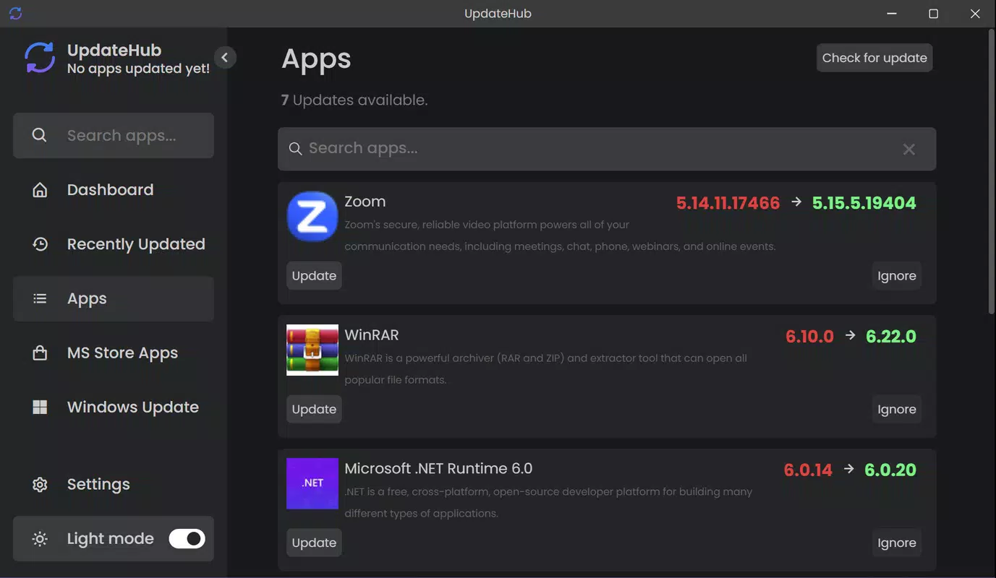Clear the search with the X icon
This screenshot has width=996, height=578.
(x=909, y=149)
